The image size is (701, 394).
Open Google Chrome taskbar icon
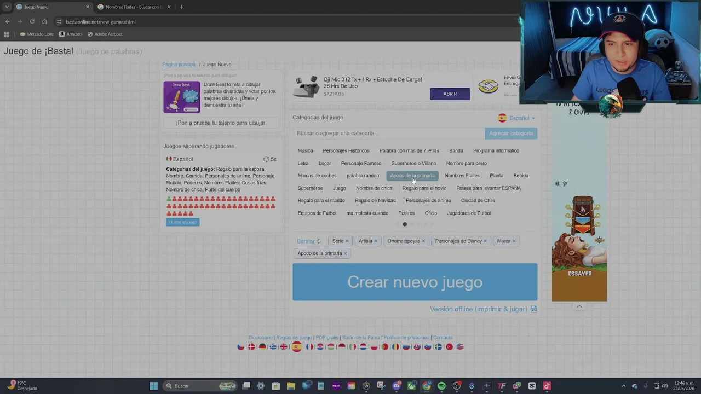pyautogui.click(x=426, y=386)
